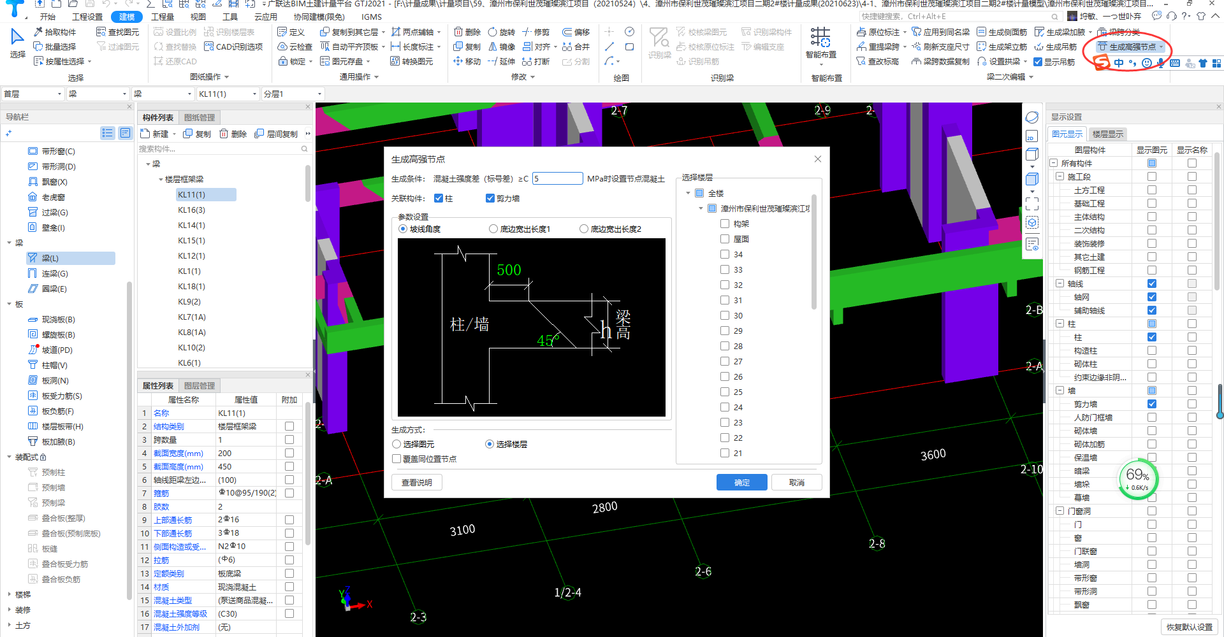
Task: Click the 2D view toggle icon
Action: pos(1031,136)
